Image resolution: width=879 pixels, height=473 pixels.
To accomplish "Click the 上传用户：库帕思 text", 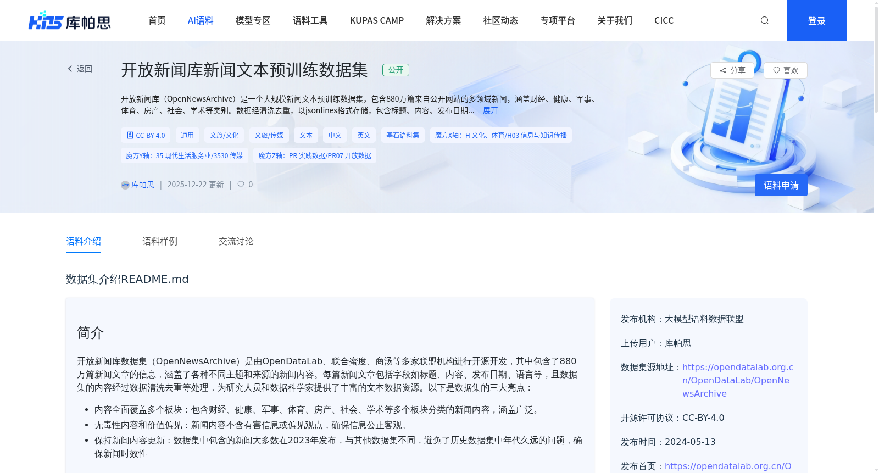I will [x=656, y=343].
